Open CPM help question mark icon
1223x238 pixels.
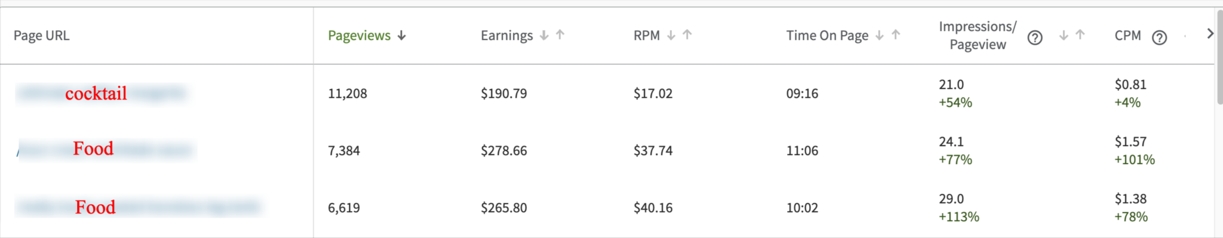[1159, 38]
